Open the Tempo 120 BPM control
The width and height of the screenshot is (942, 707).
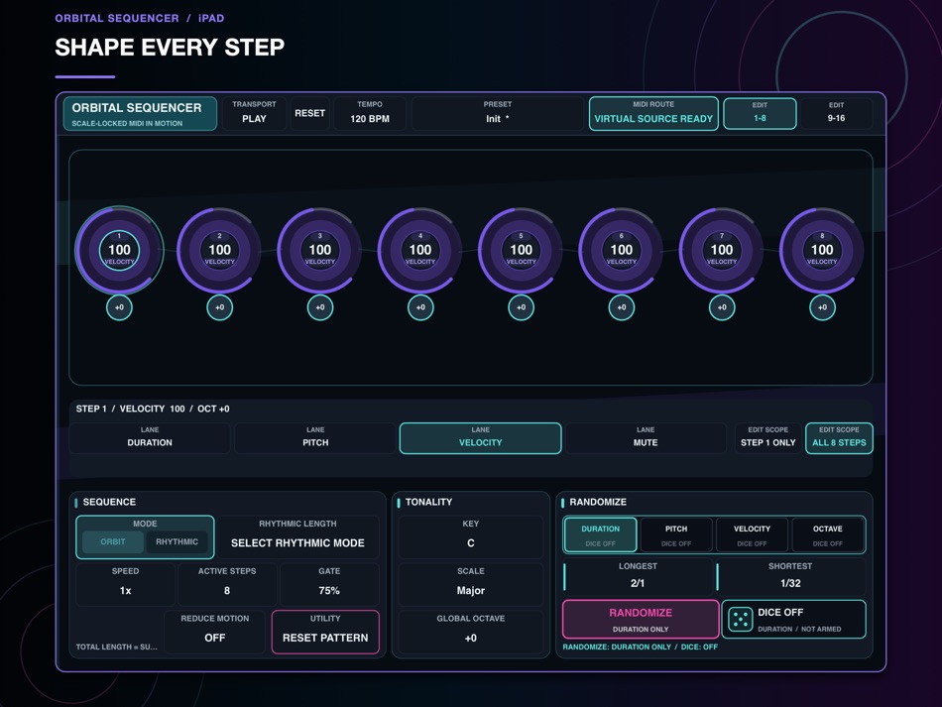point(370,113)
